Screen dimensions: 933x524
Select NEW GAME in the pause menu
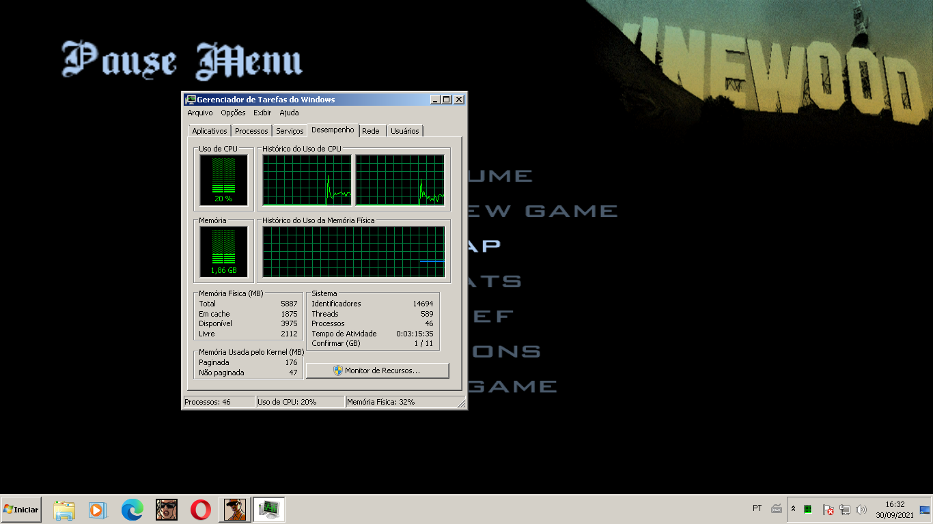click(543, 211)
